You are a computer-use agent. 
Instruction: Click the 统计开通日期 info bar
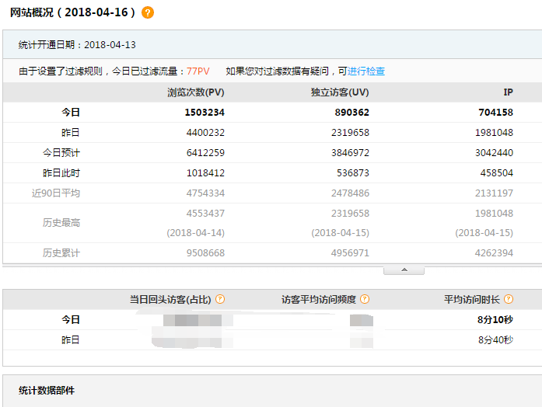[77, 46]
